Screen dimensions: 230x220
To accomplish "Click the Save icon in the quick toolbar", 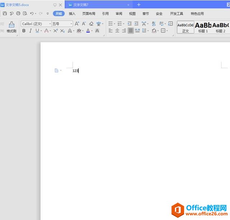I will coord(5,14).
